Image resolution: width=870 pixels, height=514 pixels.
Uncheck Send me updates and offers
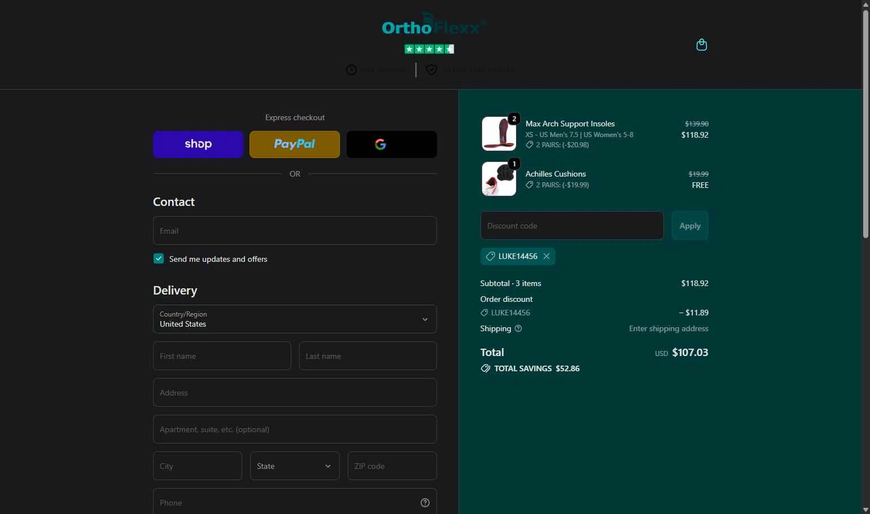pyautogui.click(x=159, y=258)
